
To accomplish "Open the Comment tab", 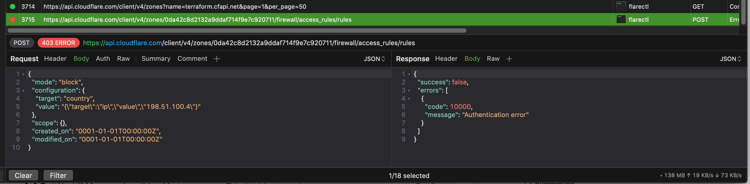I will tap(193, 59).
